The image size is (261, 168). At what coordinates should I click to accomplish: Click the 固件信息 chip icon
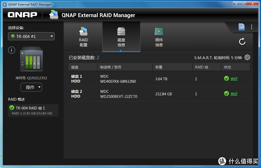pos(159,31)
